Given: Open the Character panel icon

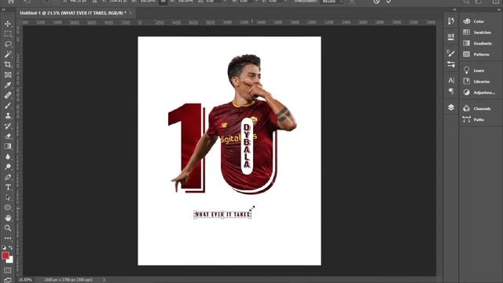Looking at the screenshot, I should (x=451, y=80).
